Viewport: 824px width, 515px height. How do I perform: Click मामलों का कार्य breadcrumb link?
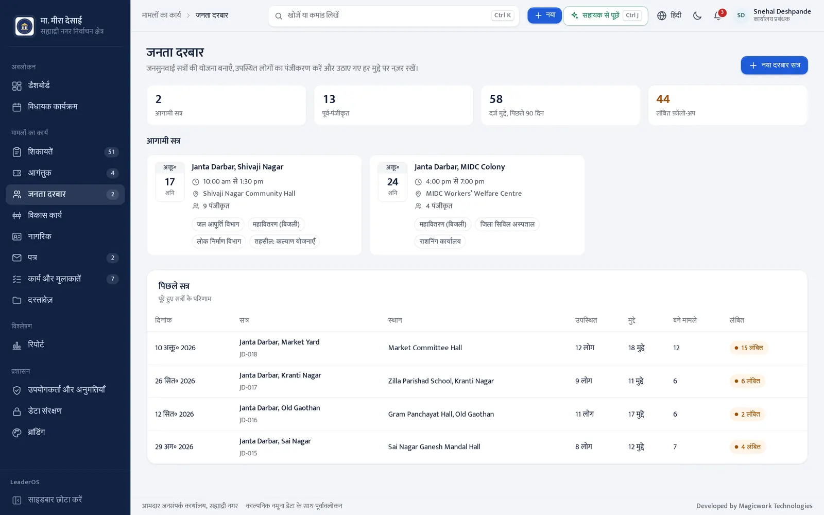(x=161, y=15)
